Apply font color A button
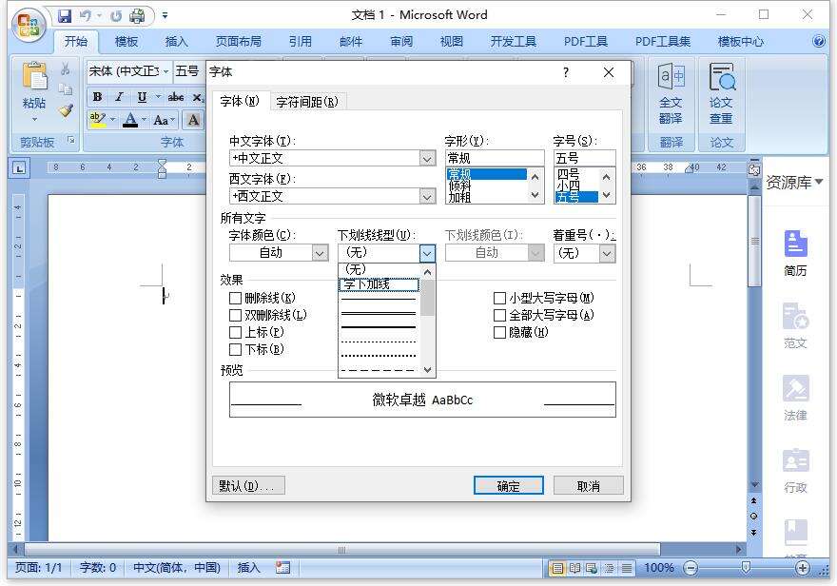The image size is (837, 586). pos(129,119)
